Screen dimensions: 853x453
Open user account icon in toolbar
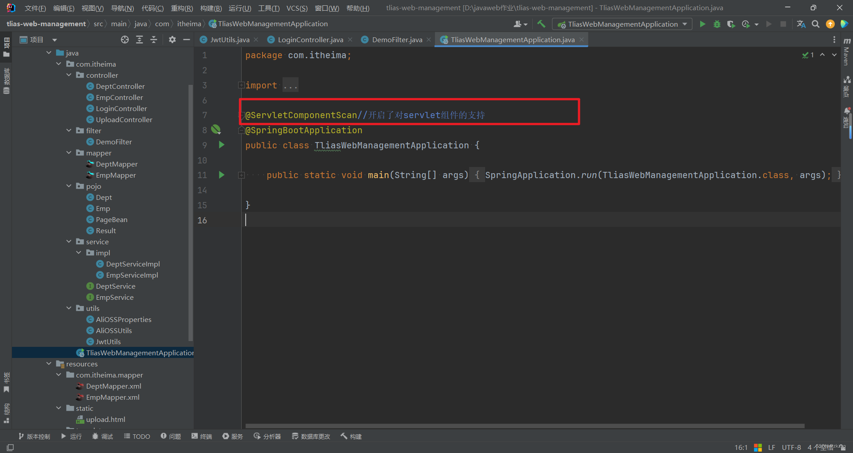click(x=520, y=24)
